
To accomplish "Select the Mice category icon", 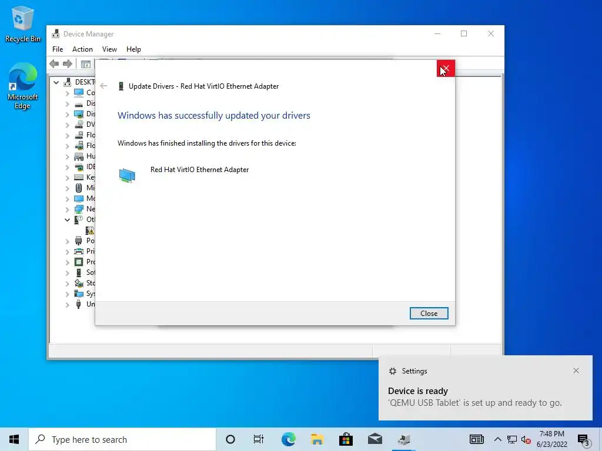I will (79, 188).
